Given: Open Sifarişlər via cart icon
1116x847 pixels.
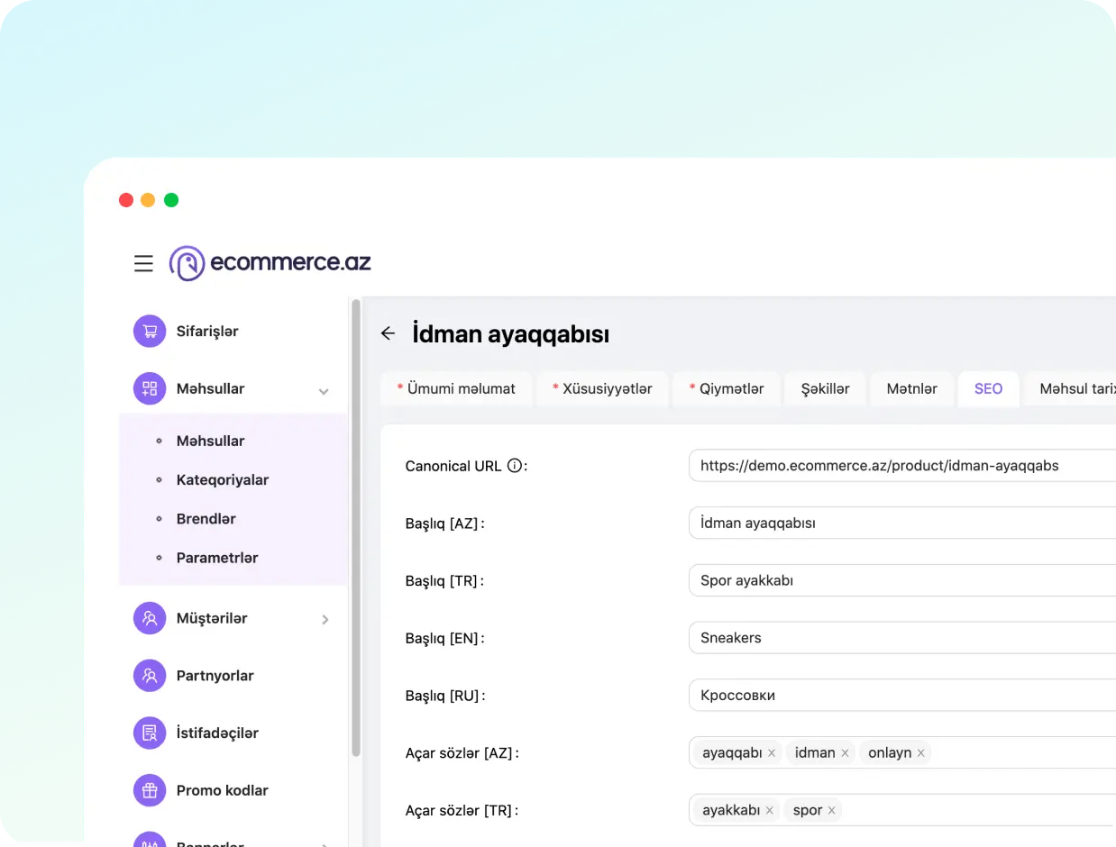Looking at the screenshot, I should tap(150, 331).
